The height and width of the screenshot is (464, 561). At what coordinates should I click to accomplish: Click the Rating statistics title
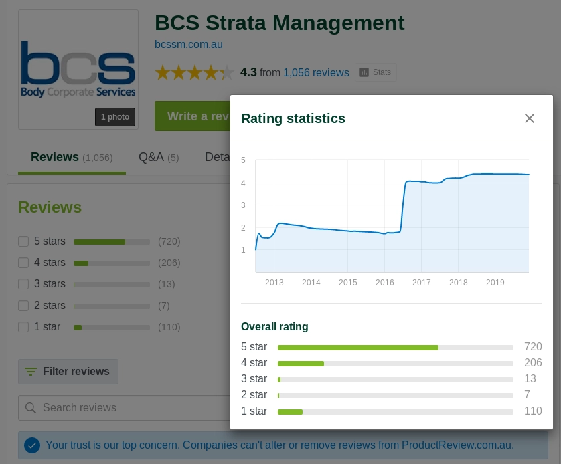point(293,118)
